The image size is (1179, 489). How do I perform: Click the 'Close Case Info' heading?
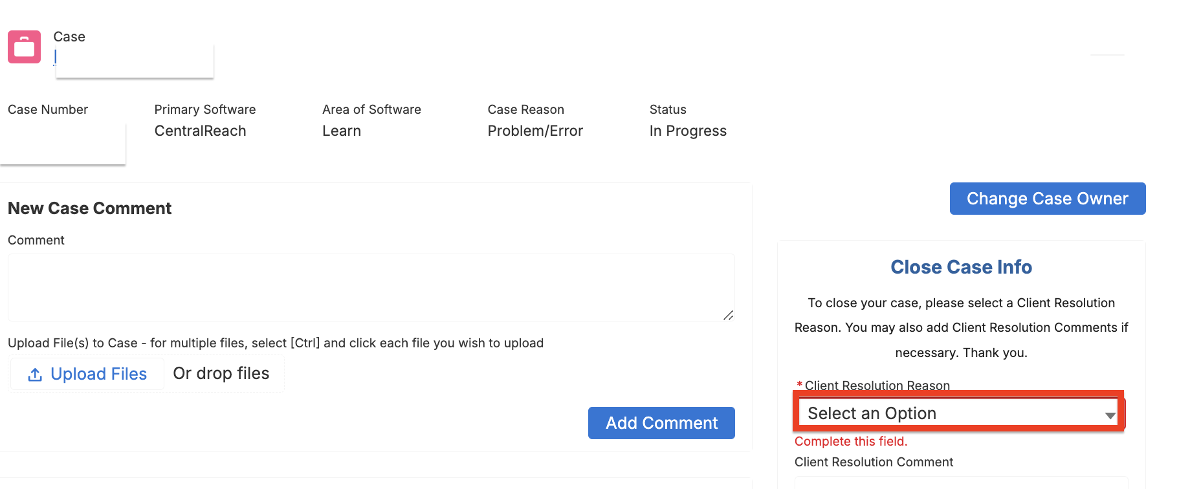point(961,267)
